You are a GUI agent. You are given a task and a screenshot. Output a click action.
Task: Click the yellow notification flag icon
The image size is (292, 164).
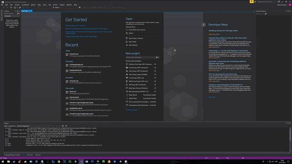(x=251, y=2)
